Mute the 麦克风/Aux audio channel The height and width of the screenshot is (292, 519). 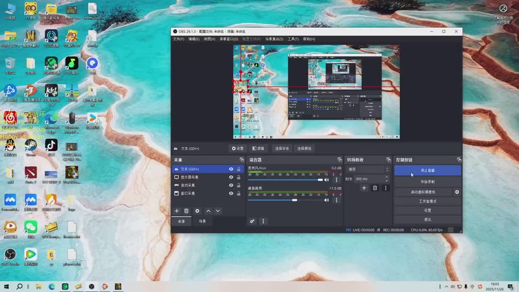pos(327,180)
